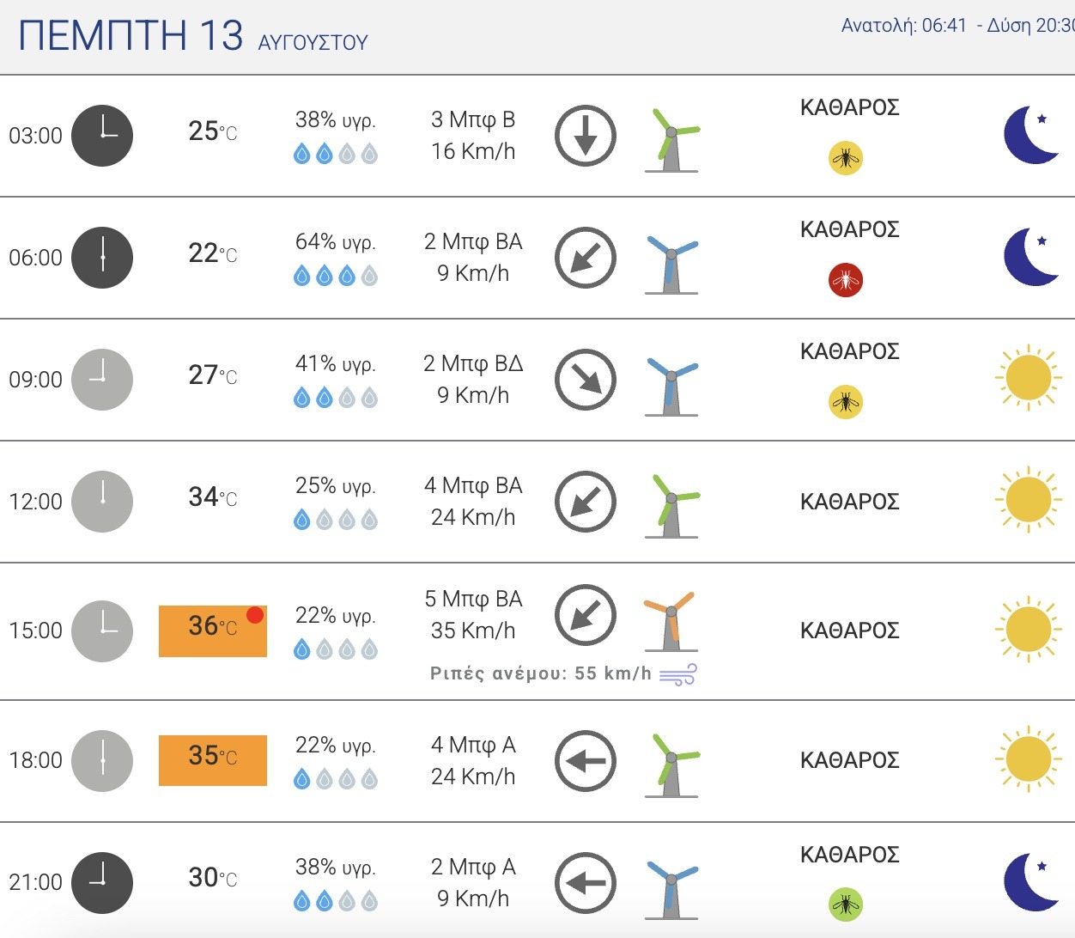The image size is (1075, 938).
Task: Click the red mosquito indicator at 06:00
Action: click(x=846, y=280)
